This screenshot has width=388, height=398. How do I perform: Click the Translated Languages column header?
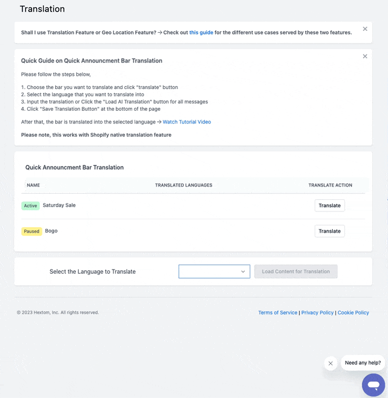(x=184, y=185)
